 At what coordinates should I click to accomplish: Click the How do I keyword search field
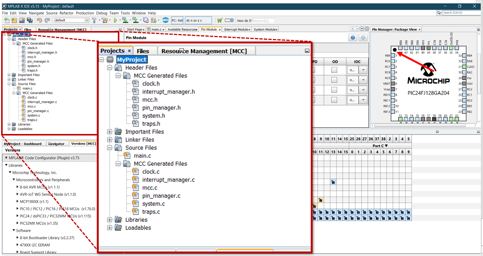pos(263,21)
